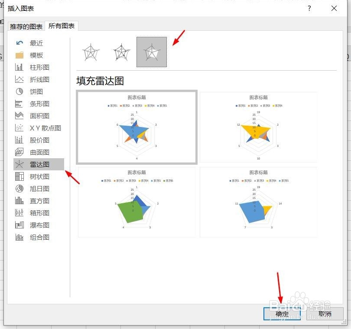351x329 pixels.
Task: Switch to All Charts (所有图表) tab
Action: 62,26
